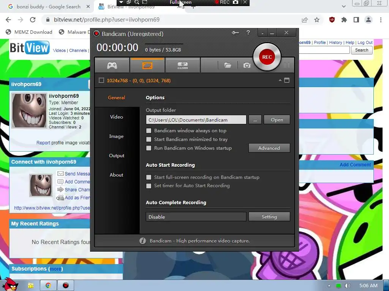Screen dimensions: 389x291
Task: Click Show desktop strip on taskbar
Action: (x=386, y=286)
